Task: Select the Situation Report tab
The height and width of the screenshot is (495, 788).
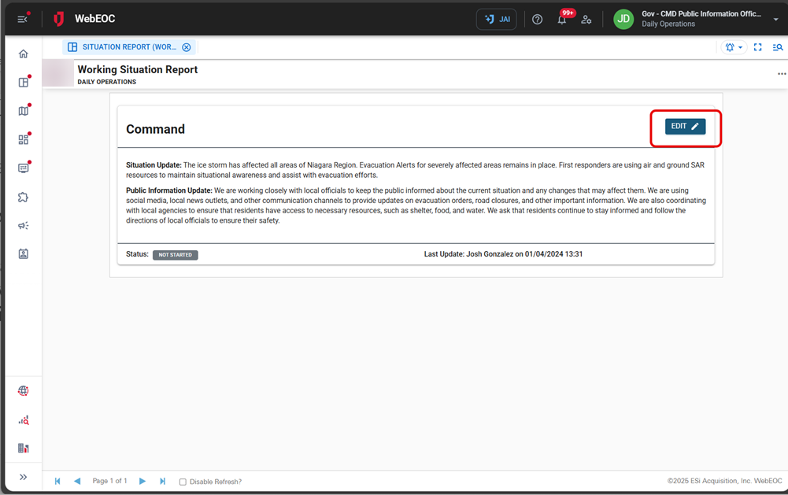Action: (126, 46)
